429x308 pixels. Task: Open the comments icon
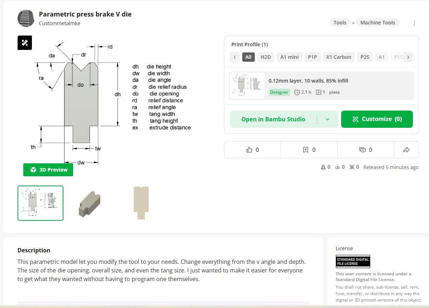[x=362, y=150]
